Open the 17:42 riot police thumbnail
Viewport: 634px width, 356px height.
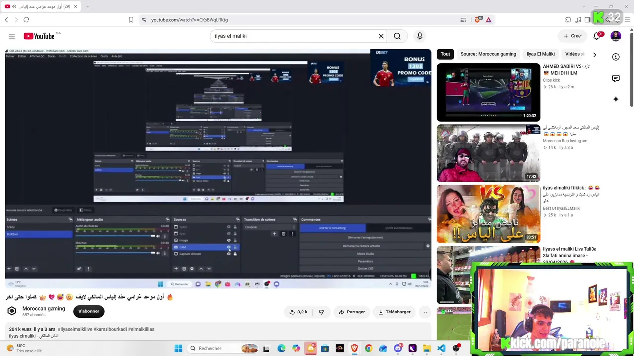point(488,153)
